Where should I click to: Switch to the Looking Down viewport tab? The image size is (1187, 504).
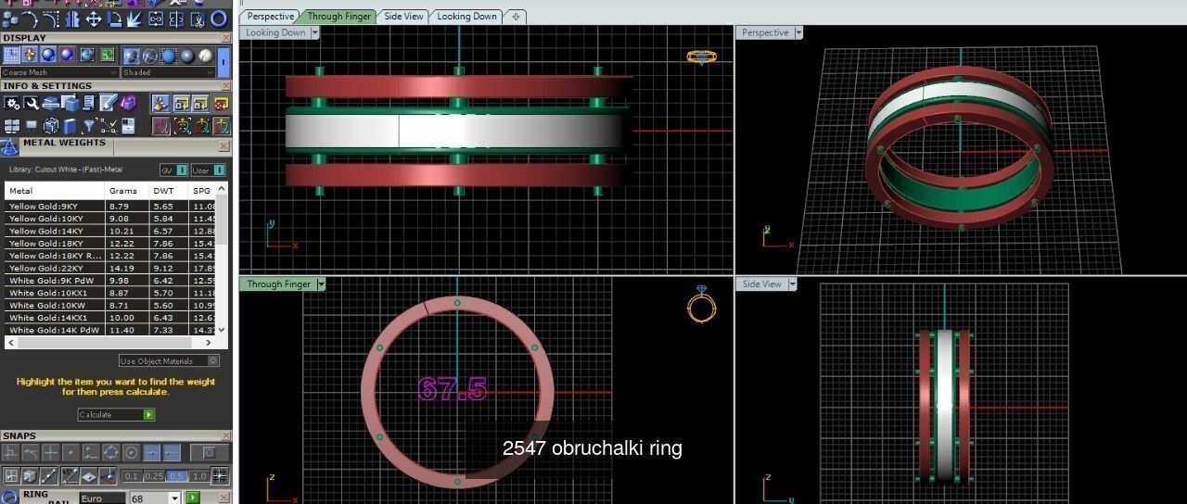pyautogui.click(x=466, y=16)
